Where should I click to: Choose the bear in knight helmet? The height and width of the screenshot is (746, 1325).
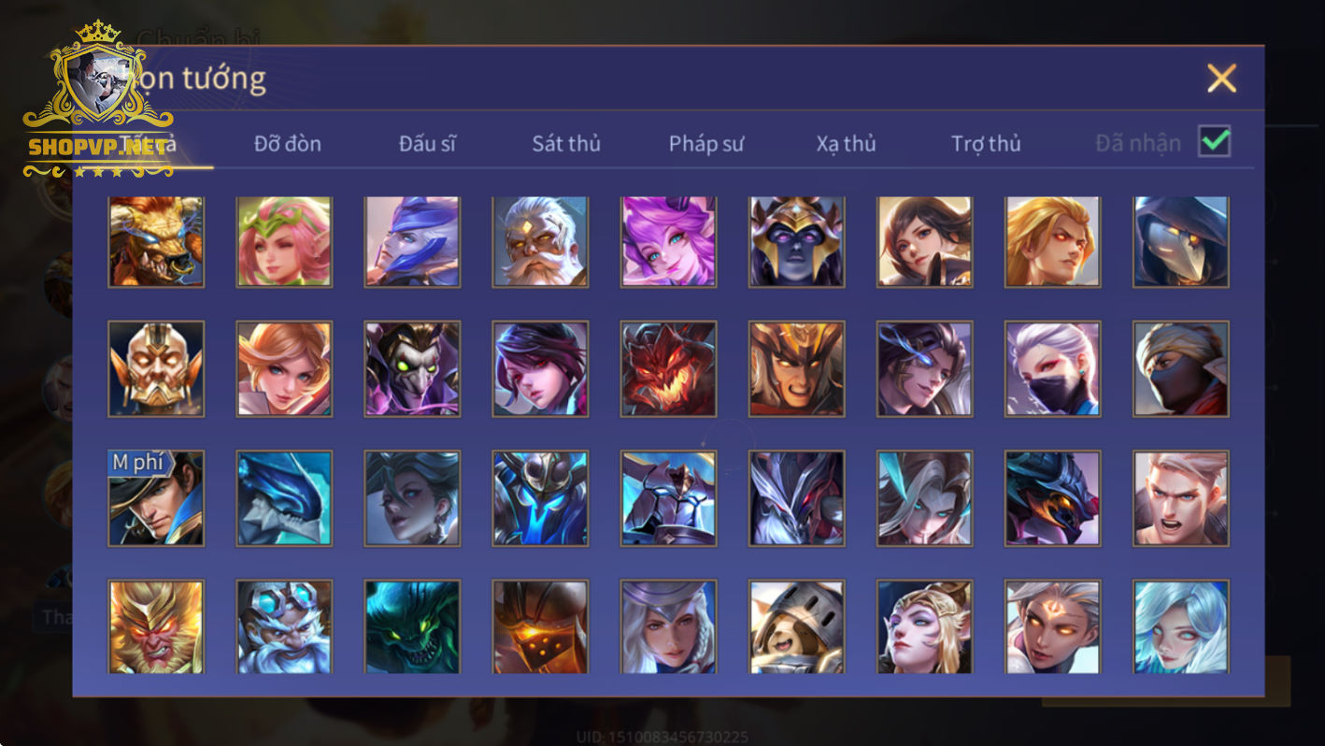click(797, 626)
